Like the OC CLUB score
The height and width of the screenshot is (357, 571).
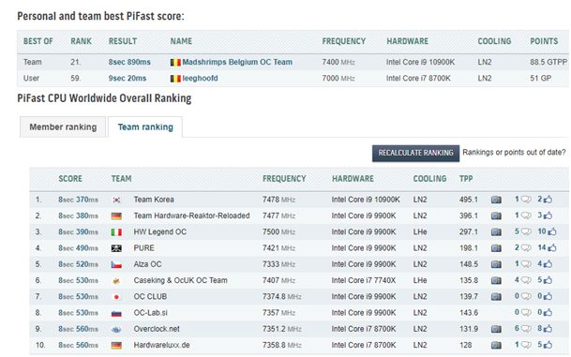[548, 296]
